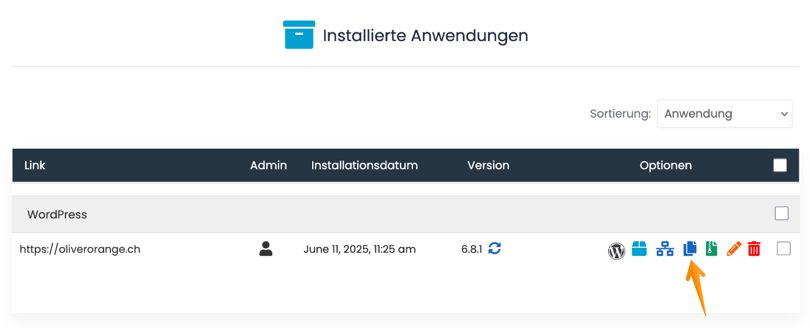Click the green zip backup icon
This screenshot has width=810, height=328.
coord(712,249)
